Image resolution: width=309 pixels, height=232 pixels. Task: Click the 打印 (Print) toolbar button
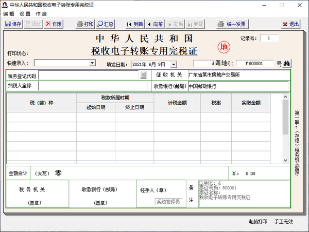85,24
